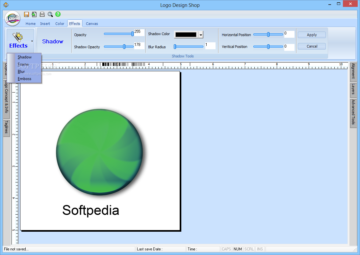This screenshot has width=360, height=255.
Task: Click the Blur Radius slider handle
Action: point(175,47)
